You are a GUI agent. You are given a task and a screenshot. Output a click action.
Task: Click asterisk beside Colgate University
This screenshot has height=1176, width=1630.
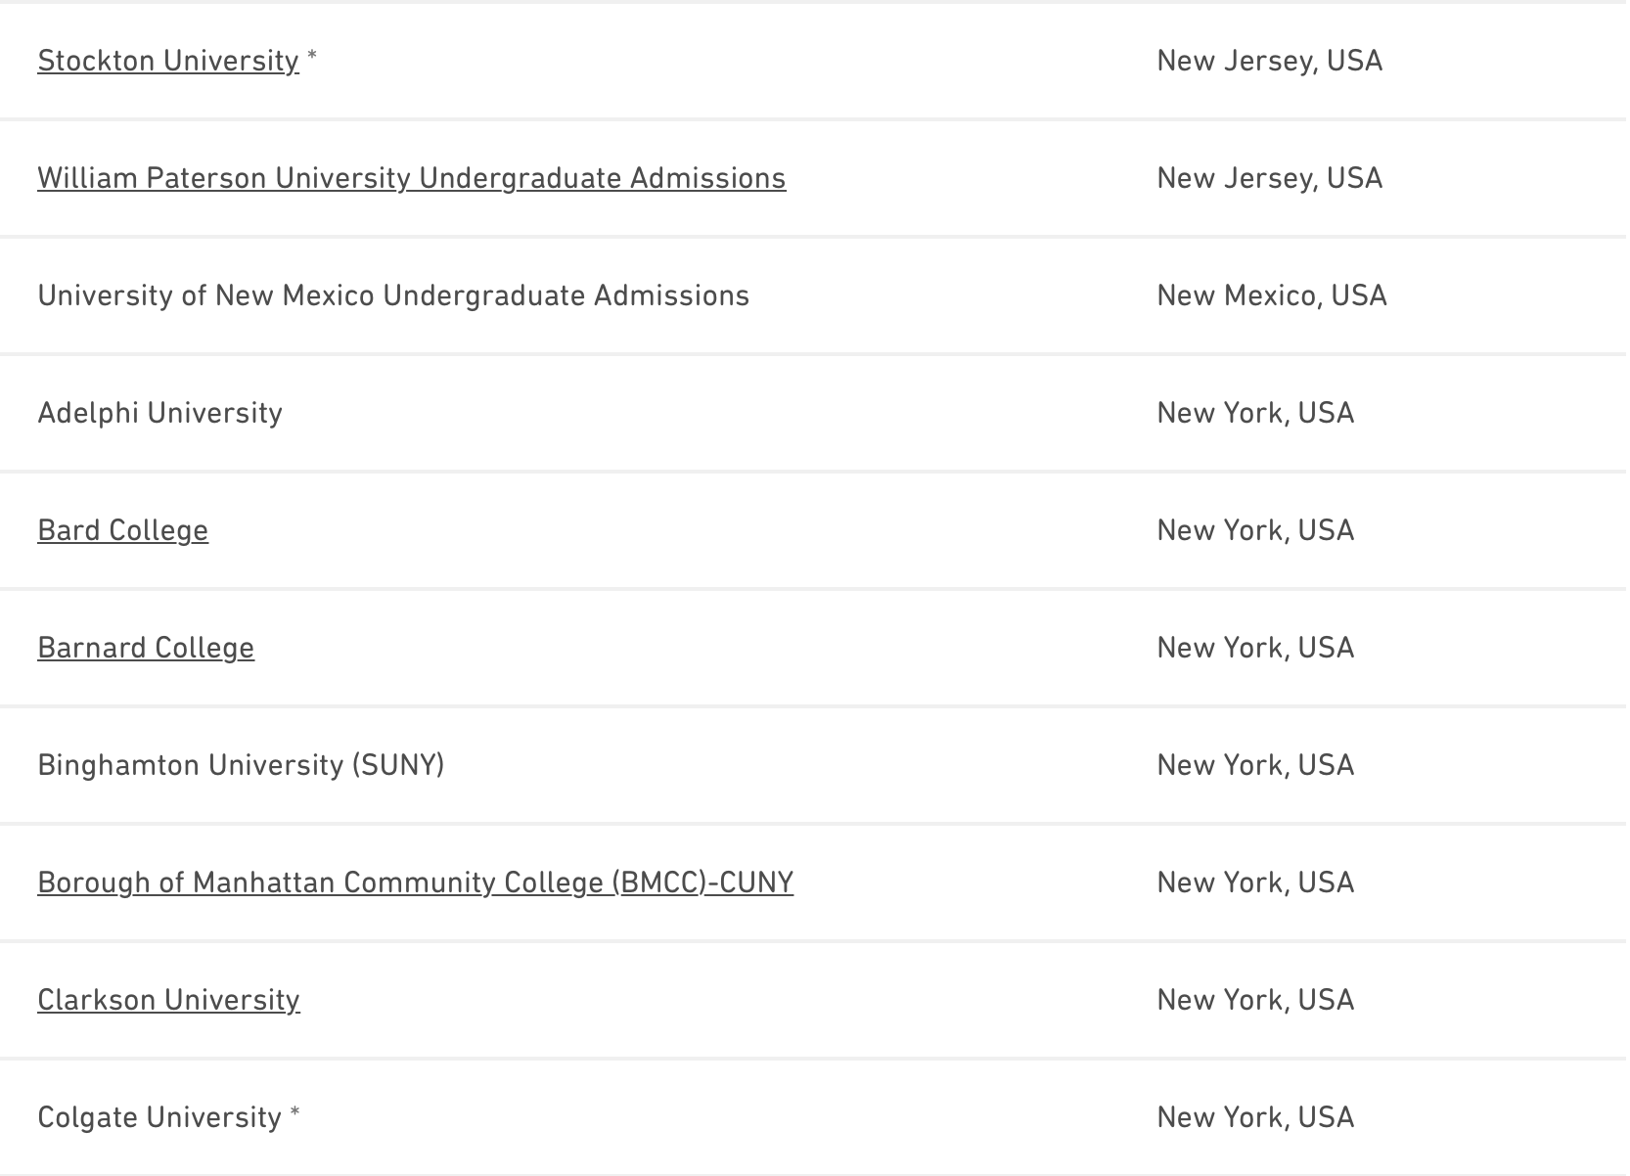click(294, 1113)
